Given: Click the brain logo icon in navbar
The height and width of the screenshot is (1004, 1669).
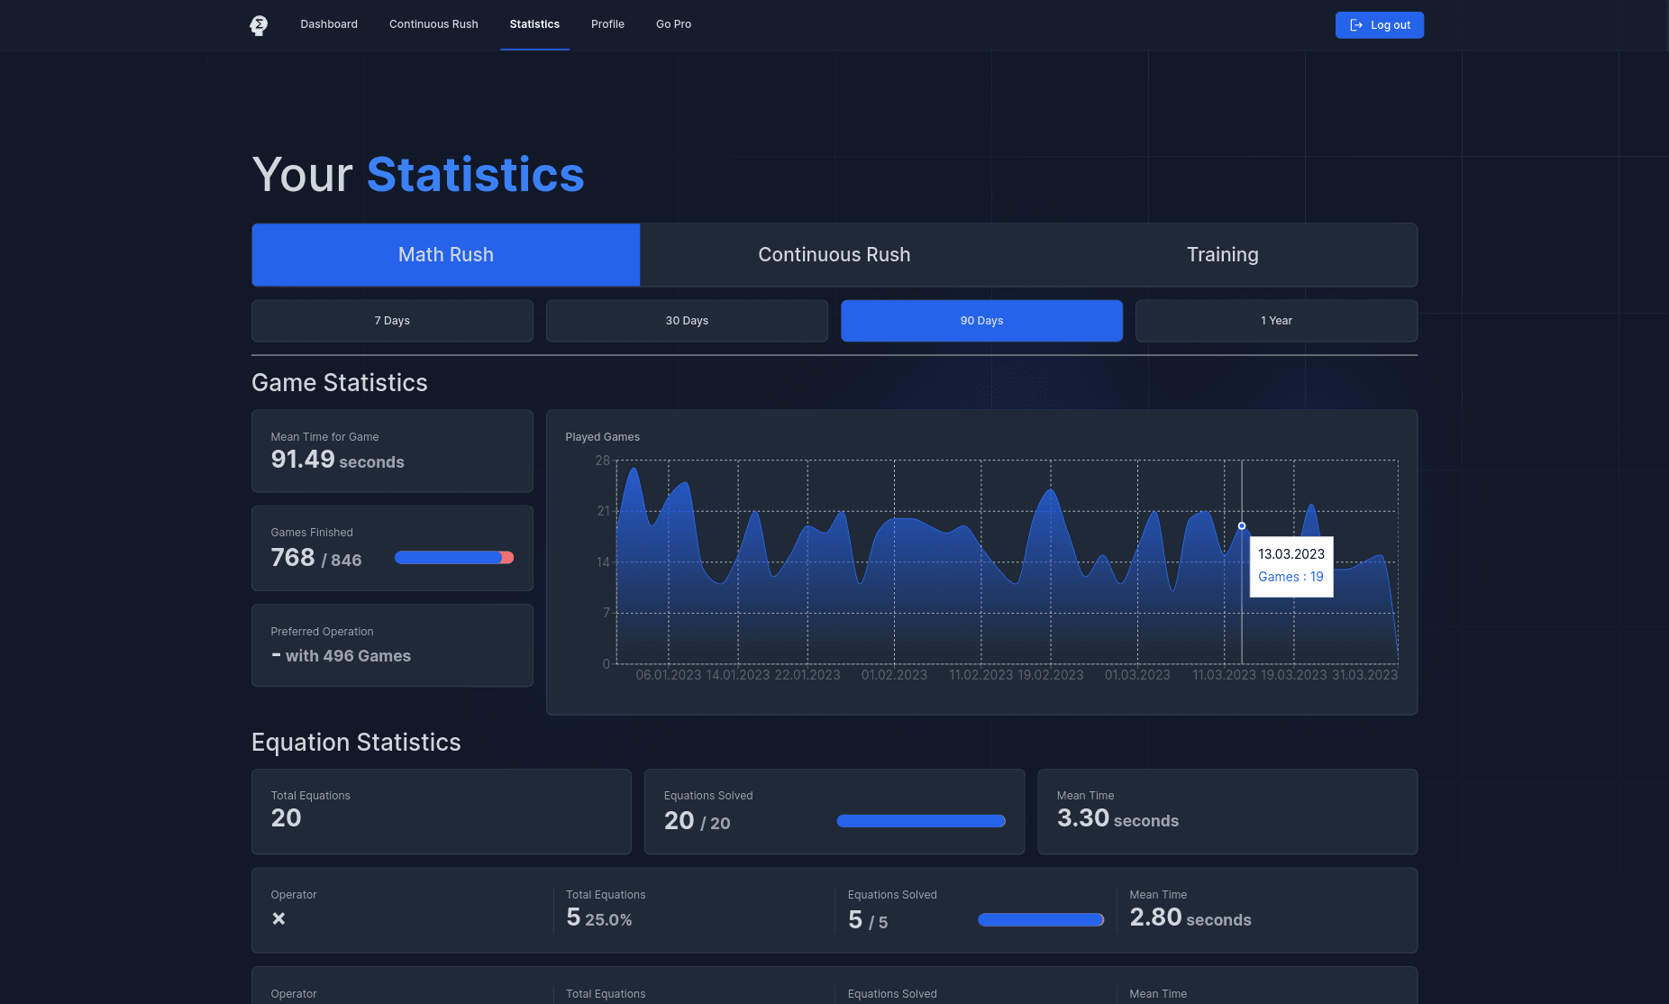Looking at the screenshot, I should (259, 25).
